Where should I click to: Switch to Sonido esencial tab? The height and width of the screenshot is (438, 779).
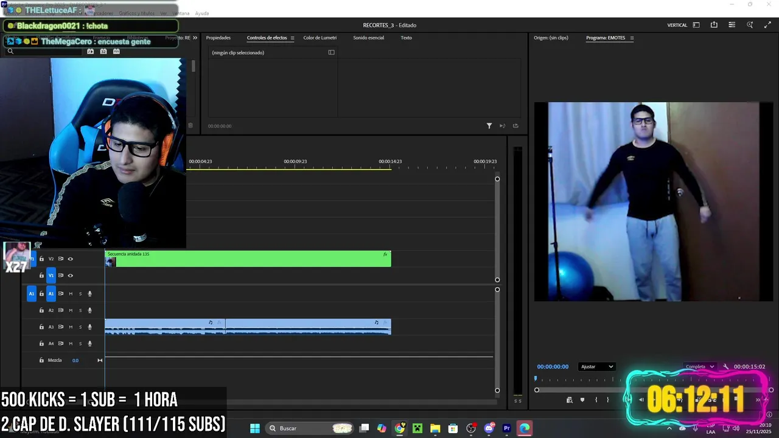(368, 38)
